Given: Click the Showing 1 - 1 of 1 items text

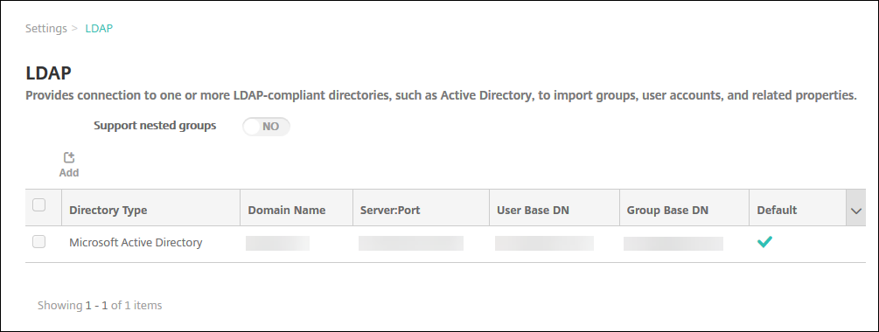Looking at the screenshot, I should 100,305.
